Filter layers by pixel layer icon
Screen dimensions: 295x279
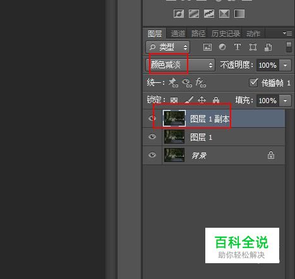(x=207, y=47)
